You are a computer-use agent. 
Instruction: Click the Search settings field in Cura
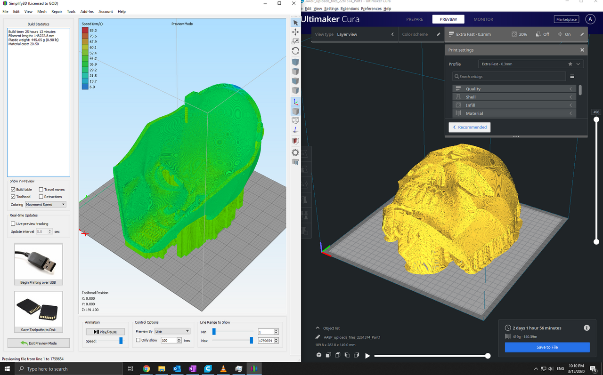point(509,76)
